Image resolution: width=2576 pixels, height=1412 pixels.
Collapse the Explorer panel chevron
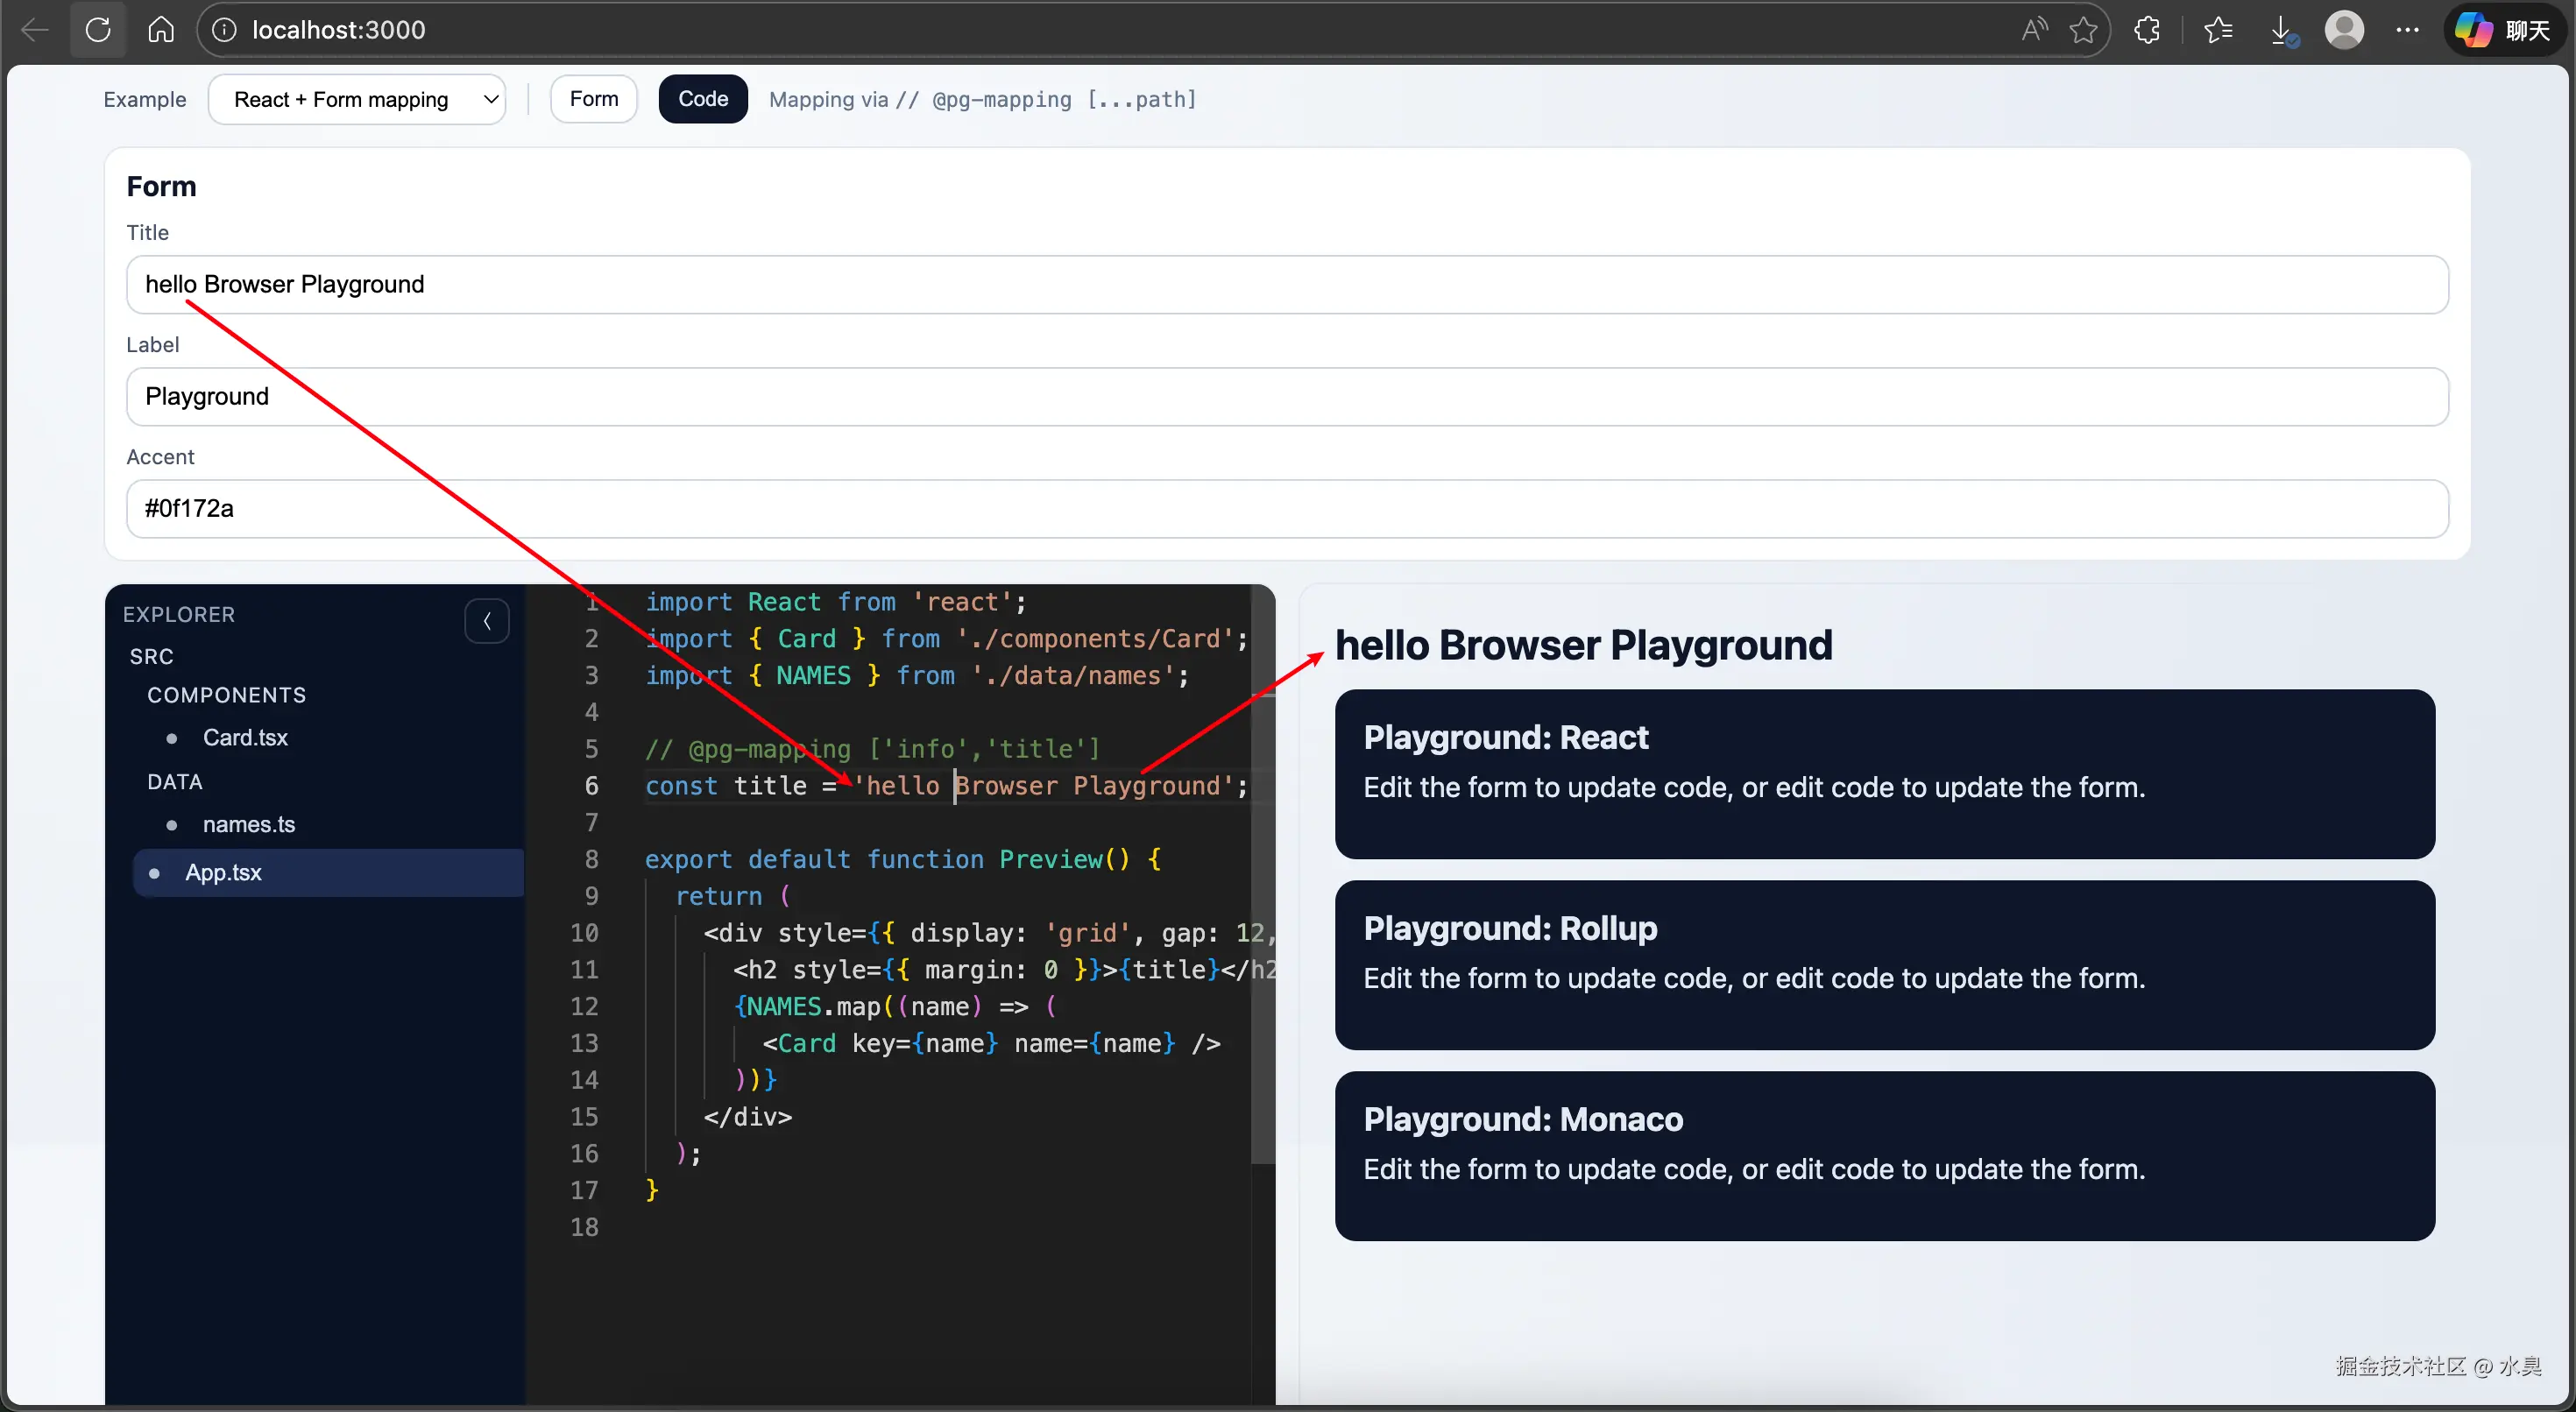487,621
